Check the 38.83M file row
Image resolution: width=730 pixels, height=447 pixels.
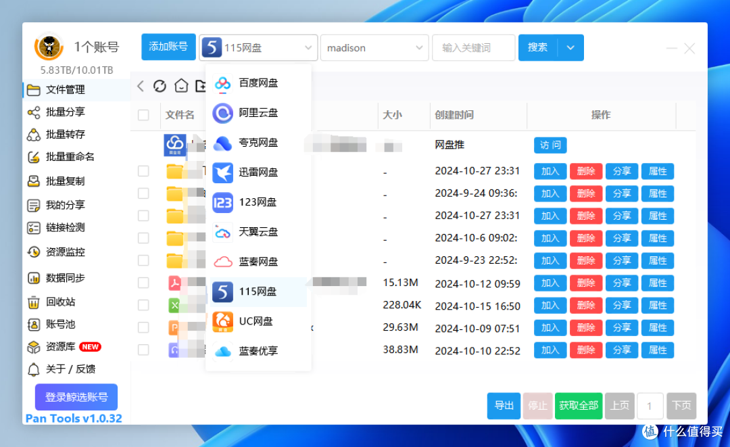(143, 350)
